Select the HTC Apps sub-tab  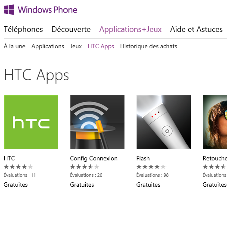tap(101, 47)
